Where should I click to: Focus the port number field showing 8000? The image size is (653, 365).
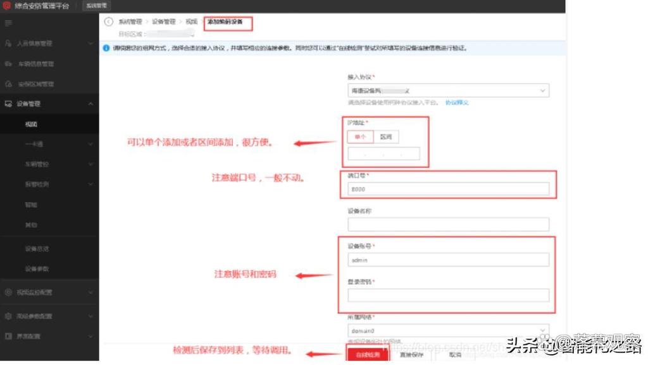(x=448, y=189)
